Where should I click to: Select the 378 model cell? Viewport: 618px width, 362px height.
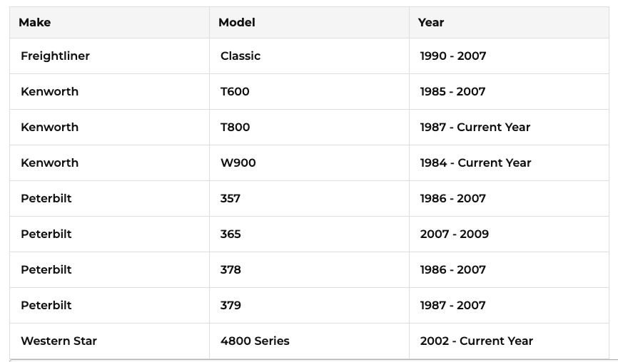coord(231,270)
